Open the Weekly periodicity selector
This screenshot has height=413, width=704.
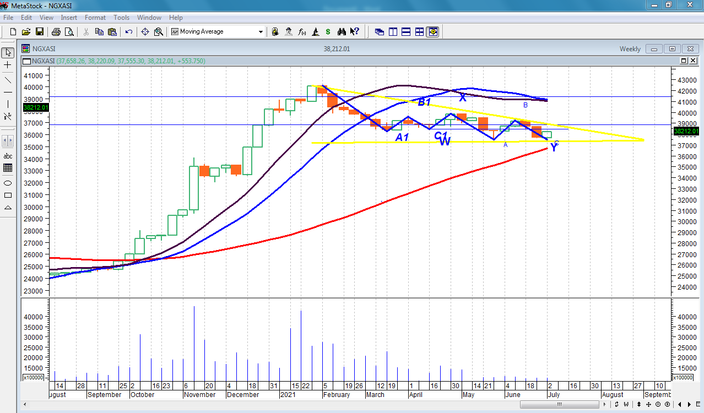(630, 49)
